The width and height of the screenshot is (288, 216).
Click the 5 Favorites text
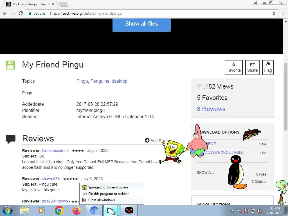pyautogui.click(x=212, y=98)
